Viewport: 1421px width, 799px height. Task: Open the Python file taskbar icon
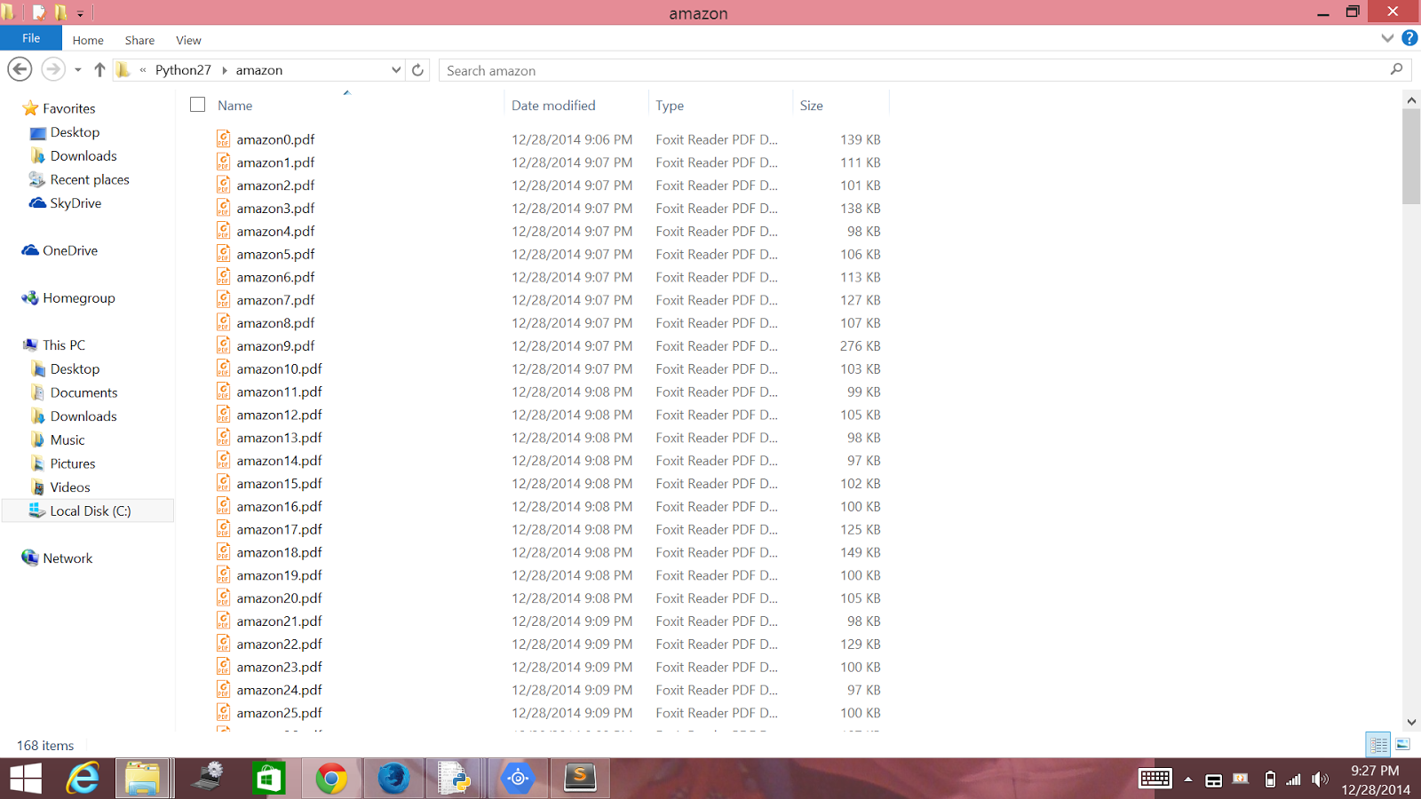455,779
